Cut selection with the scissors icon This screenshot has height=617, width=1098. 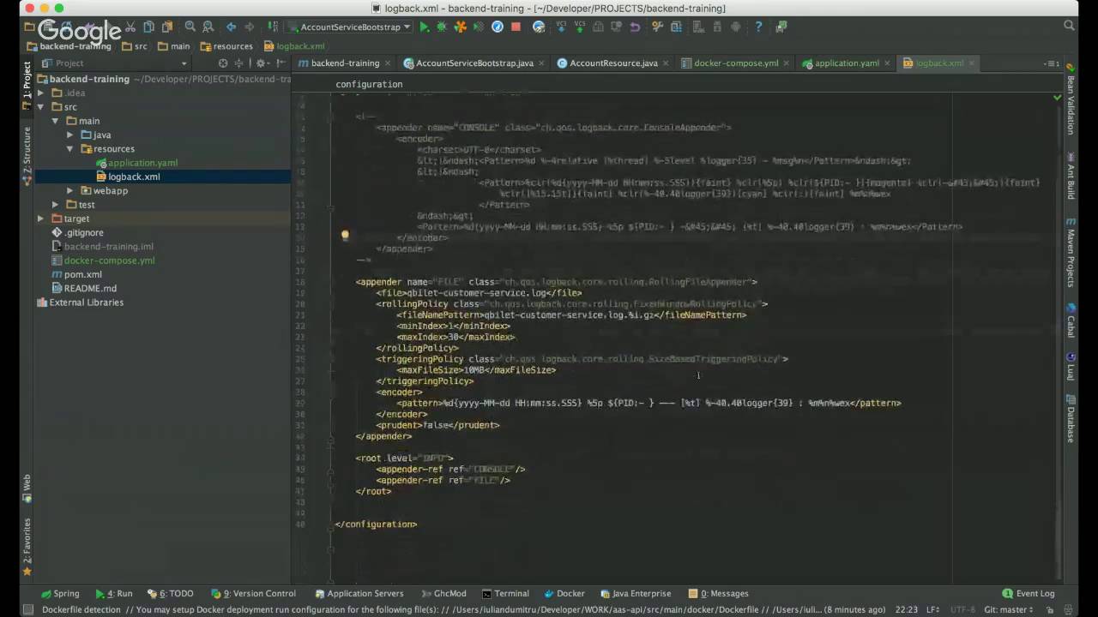(130, 27)
